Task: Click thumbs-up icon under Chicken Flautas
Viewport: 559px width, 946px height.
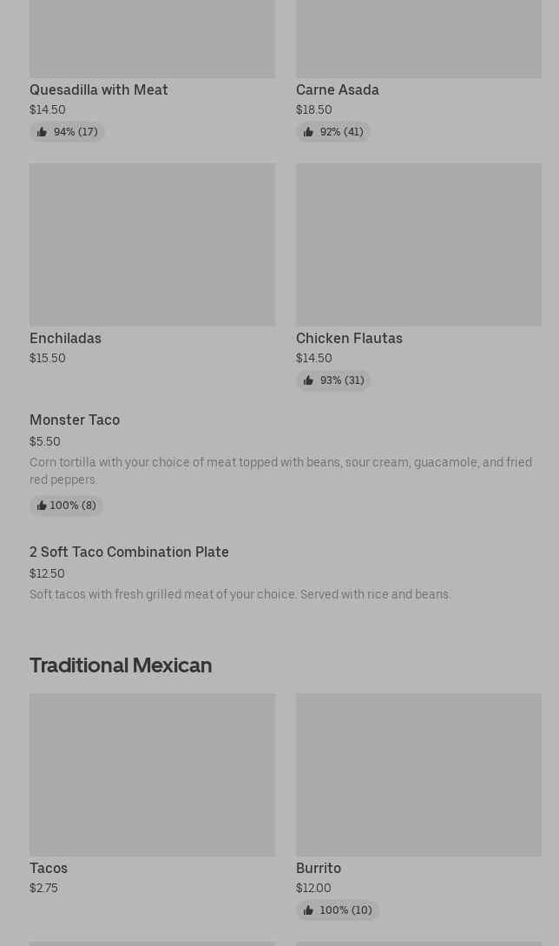Action: click(x=308, y=380)
